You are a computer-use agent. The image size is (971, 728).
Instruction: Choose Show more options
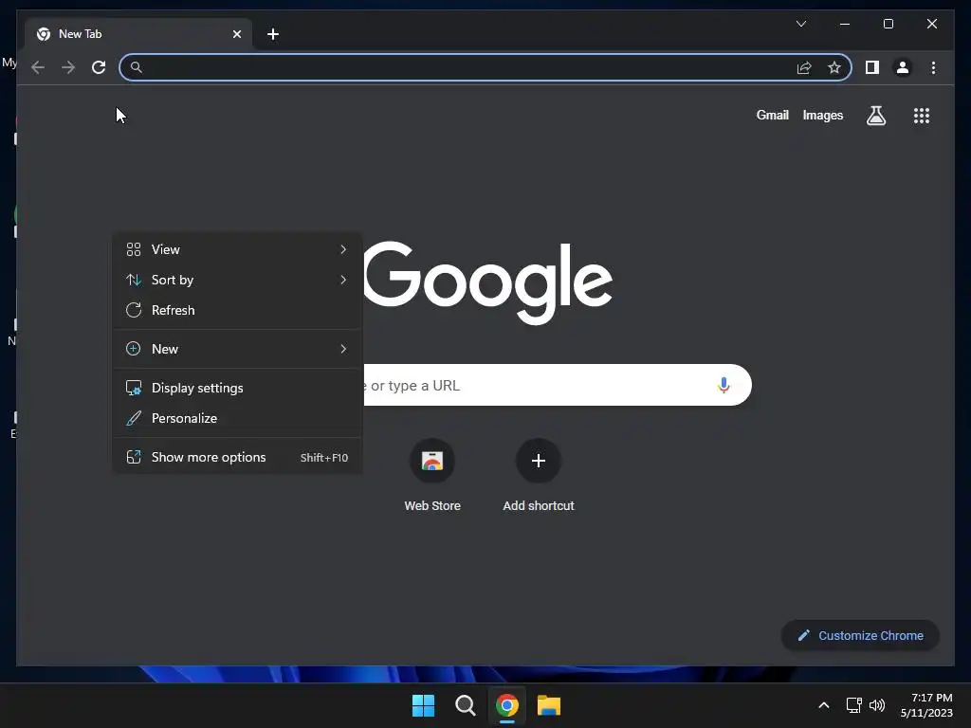[x=238, y=458]
